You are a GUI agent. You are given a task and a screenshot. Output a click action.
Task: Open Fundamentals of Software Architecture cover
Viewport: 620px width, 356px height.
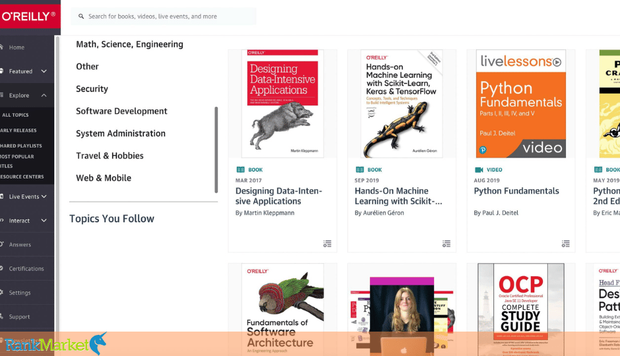click(282, 310)
